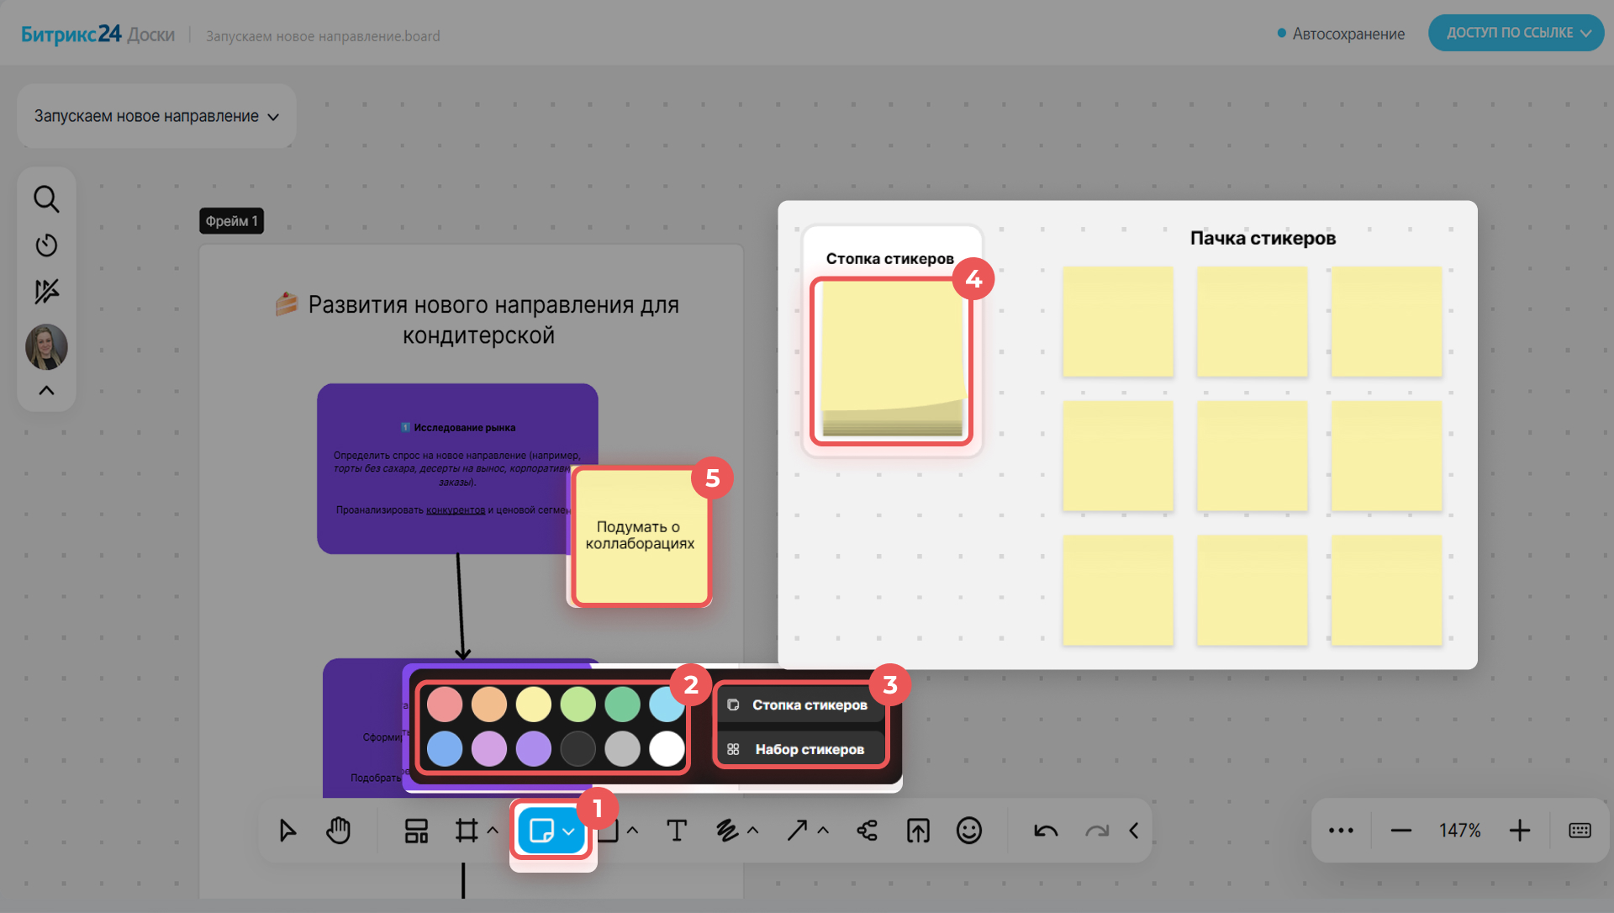1614x913 pixels.
Task: Click the upload file icon
Action: (918, 831)
